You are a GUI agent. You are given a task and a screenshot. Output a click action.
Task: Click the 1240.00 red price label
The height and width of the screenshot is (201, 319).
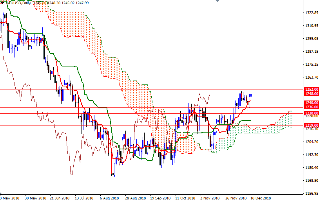311,103
